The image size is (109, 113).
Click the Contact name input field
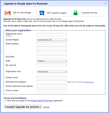coord(52,77)
